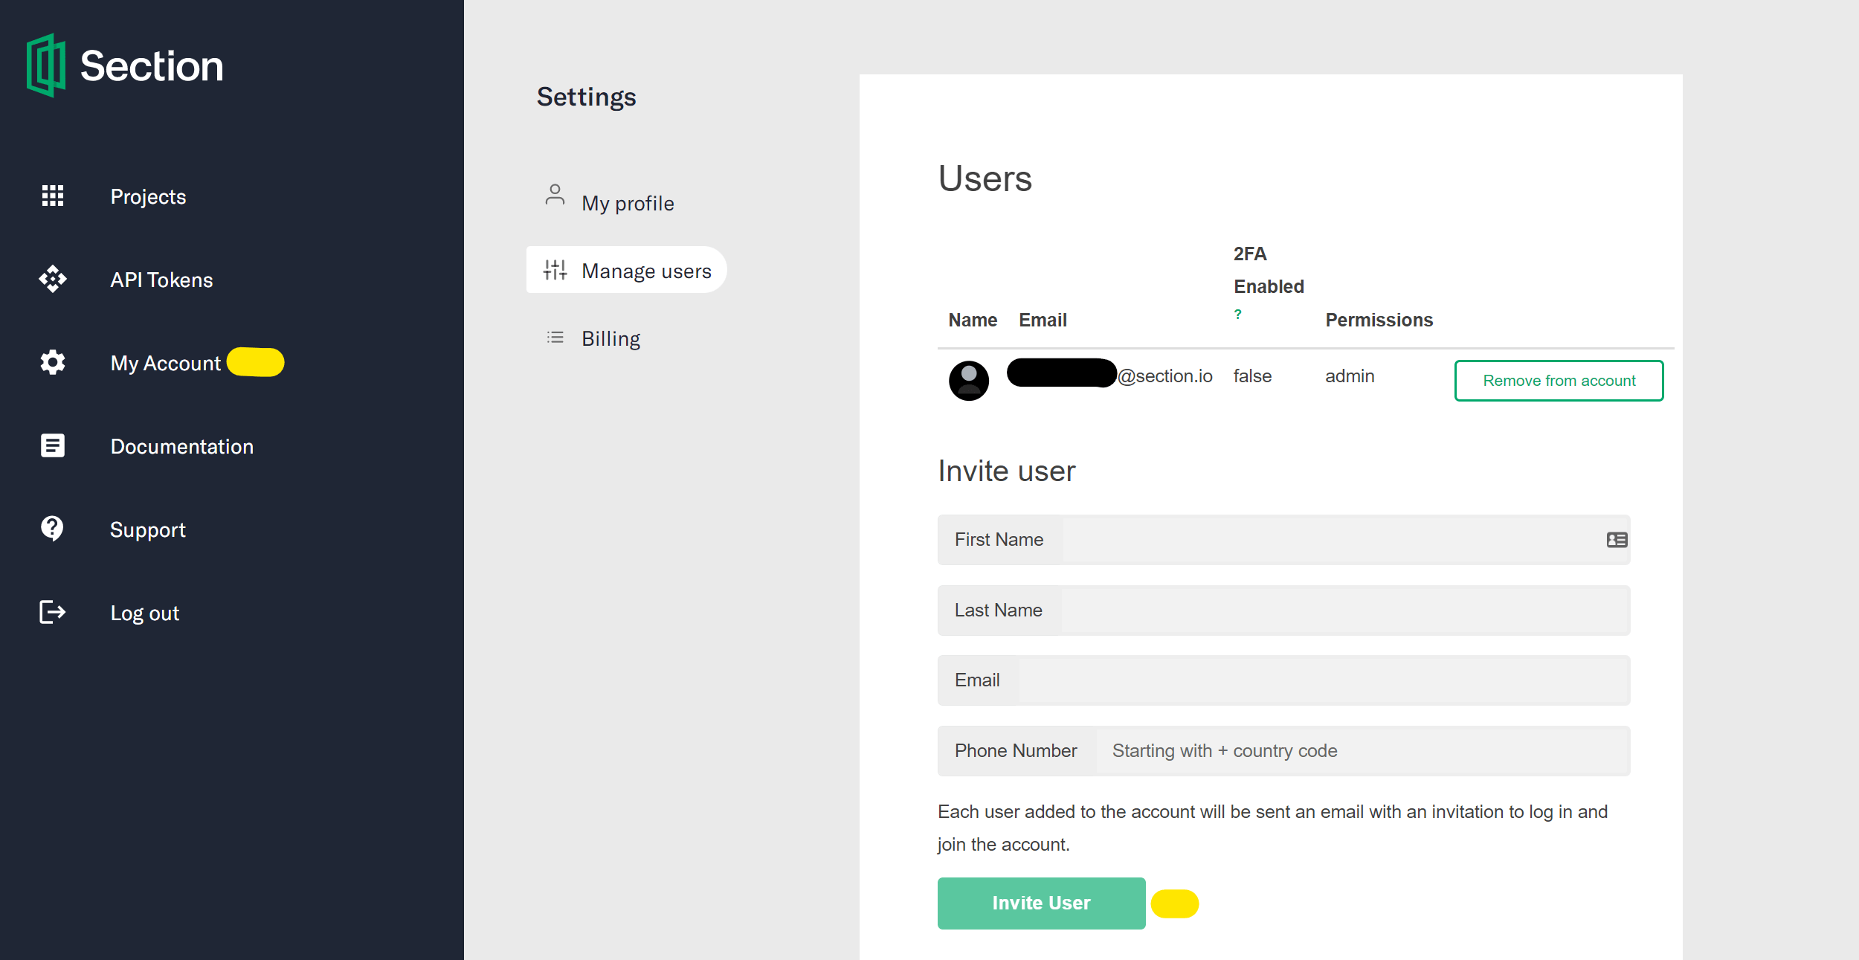Image resolution: width=1859 pixels, height=960 pixels.
Task: Click the Documentation book icon
Action: [50, 445]
